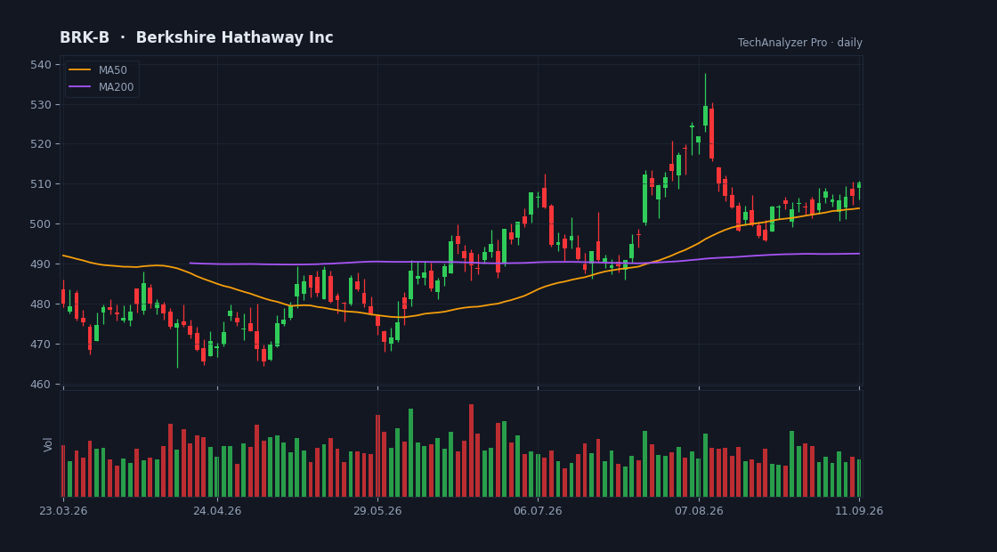Image resolution: width=997 pixels, height=552 pixels.
Task: Click the 24.04.26 date label
Action: click(x=217, y=511)
